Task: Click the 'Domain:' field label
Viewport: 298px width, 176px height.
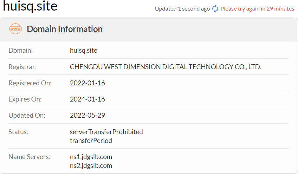Action: pyautogui.click(x=20, y=50)
